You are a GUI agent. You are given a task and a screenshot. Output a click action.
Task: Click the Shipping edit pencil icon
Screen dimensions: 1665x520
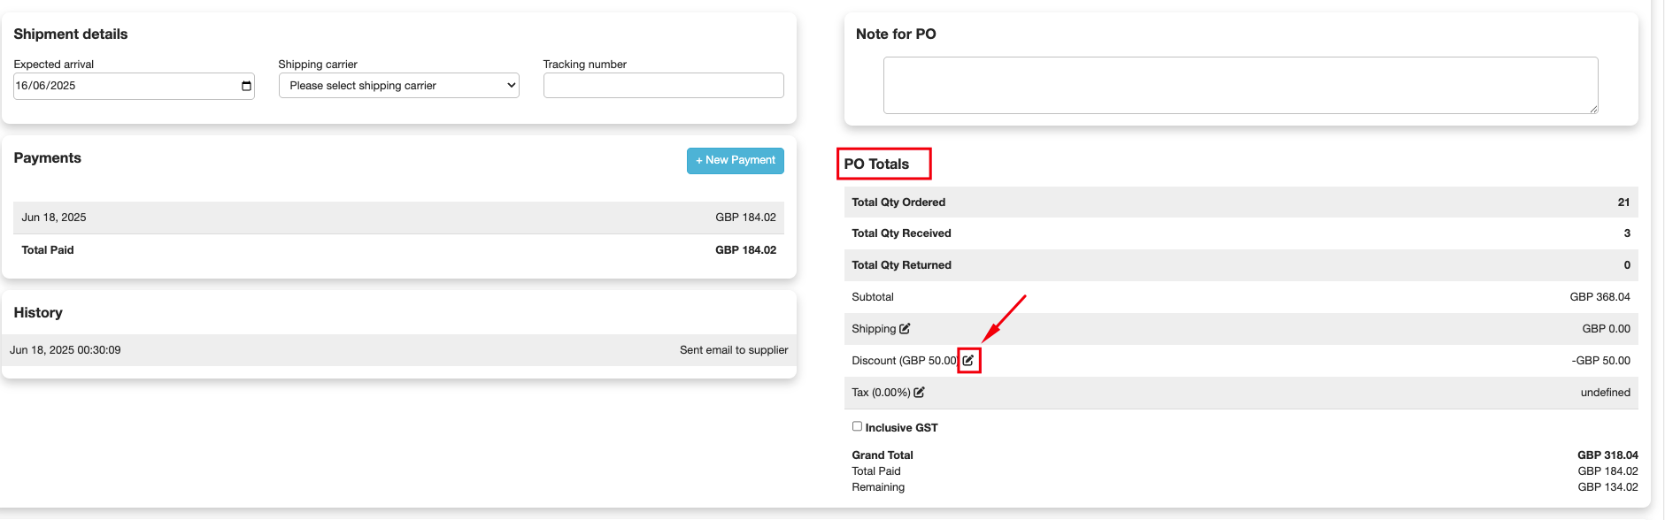point(905,328)
